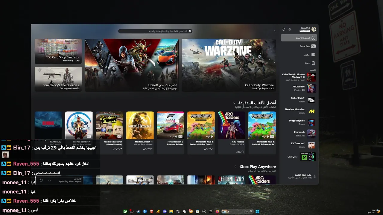Viewport: 383px width, 215px height.
Task: Open Game Pass in the sidebar
Action: 299,46
